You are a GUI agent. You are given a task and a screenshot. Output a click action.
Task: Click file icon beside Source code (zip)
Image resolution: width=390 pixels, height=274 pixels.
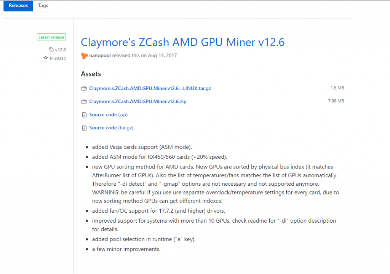pos(84,115)
